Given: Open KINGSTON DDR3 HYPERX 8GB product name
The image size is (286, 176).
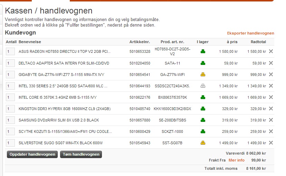Looking at the screenshot, I should (x=65, y=109).
